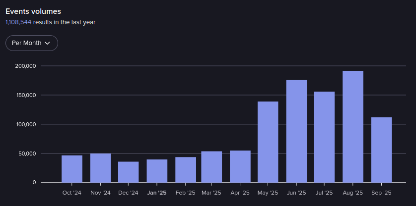The height and width of the screenshot is (206, 416).
Task: Click the 100,000 y-axis label
Action: coord(25,124)
